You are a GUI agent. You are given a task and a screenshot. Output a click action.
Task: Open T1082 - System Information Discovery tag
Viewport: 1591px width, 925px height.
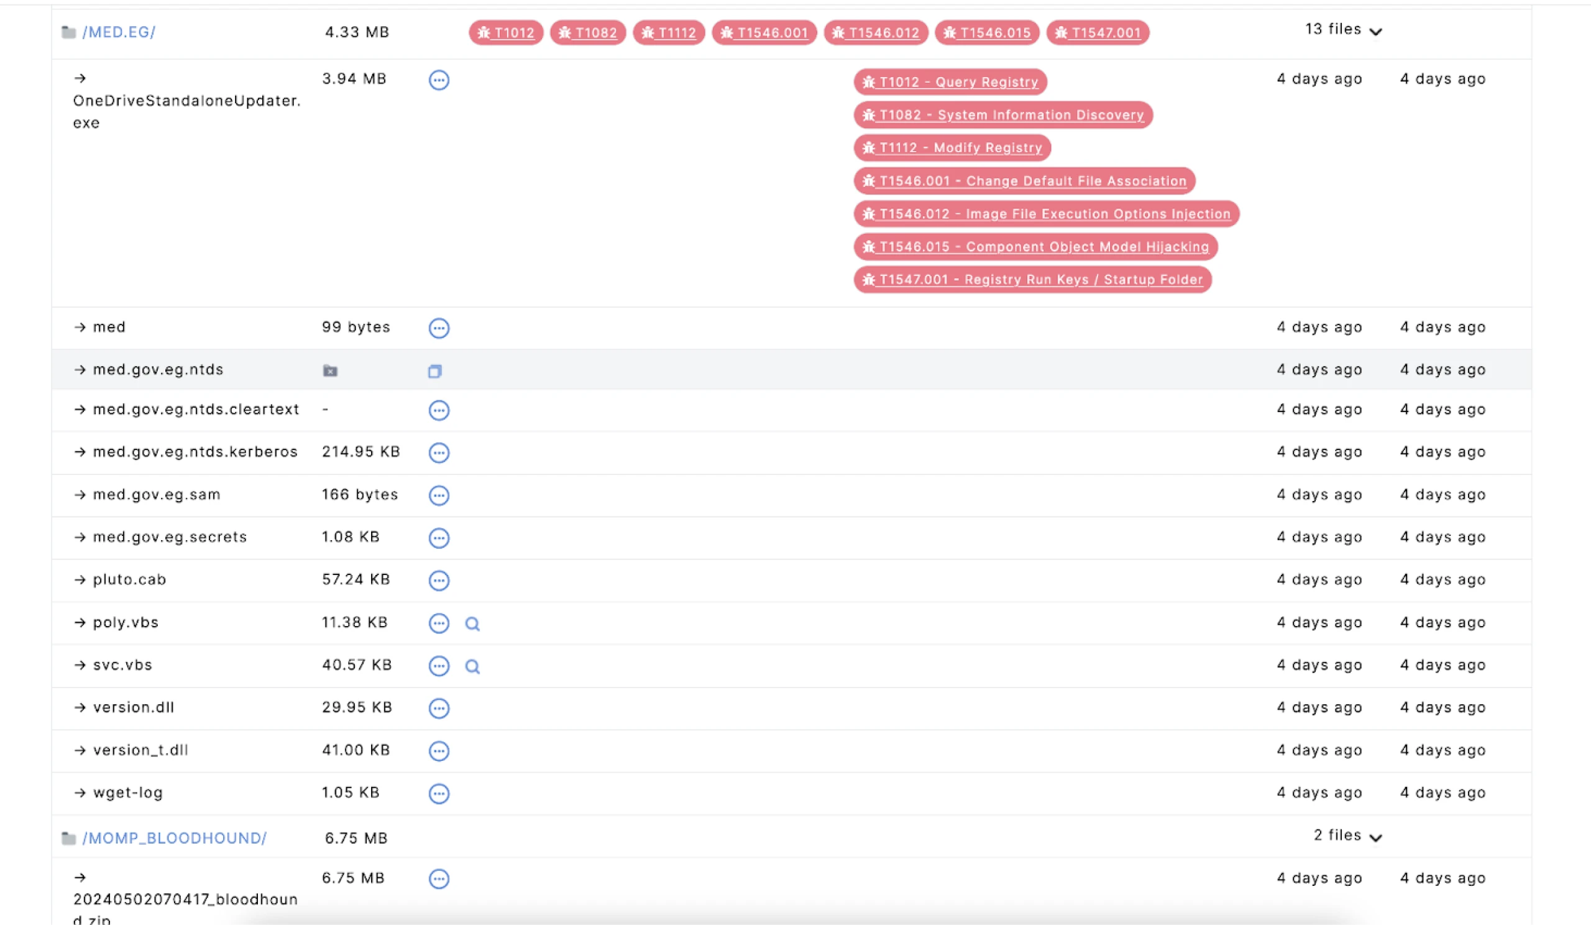1003,115
